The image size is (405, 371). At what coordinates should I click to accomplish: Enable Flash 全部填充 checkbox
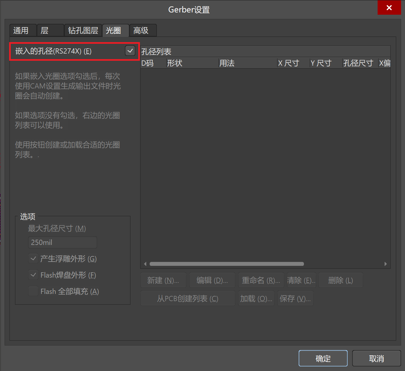pos(33,291)
